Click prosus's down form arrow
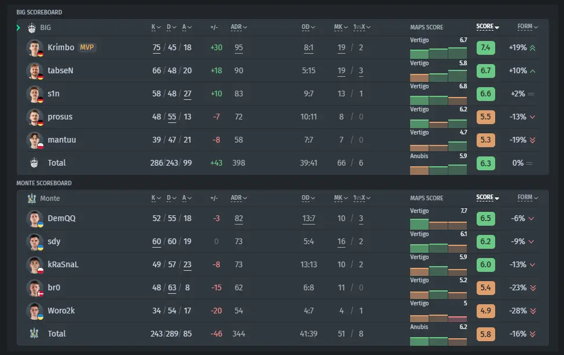The height and width of the screenshot is (355, 564). [532, 117]
